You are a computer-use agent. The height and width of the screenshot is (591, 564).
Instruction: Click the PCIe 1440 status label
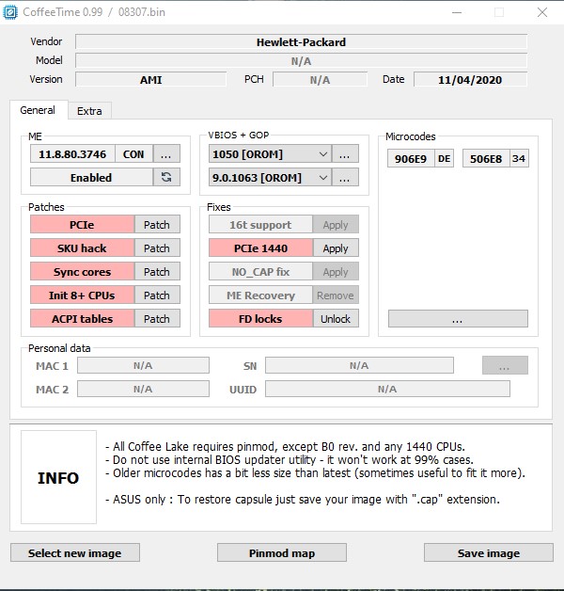coord(260,248)
